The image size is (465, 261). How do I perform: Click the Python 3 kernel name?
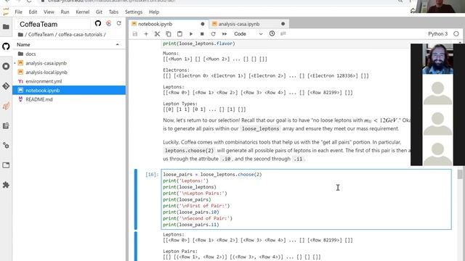tap(437, 34)
